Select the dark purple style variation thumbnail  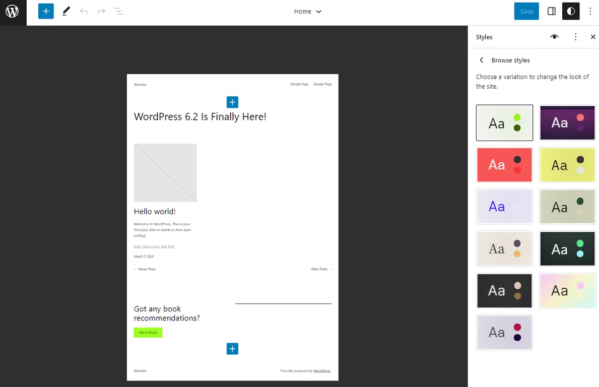click(x=567, y=122)
